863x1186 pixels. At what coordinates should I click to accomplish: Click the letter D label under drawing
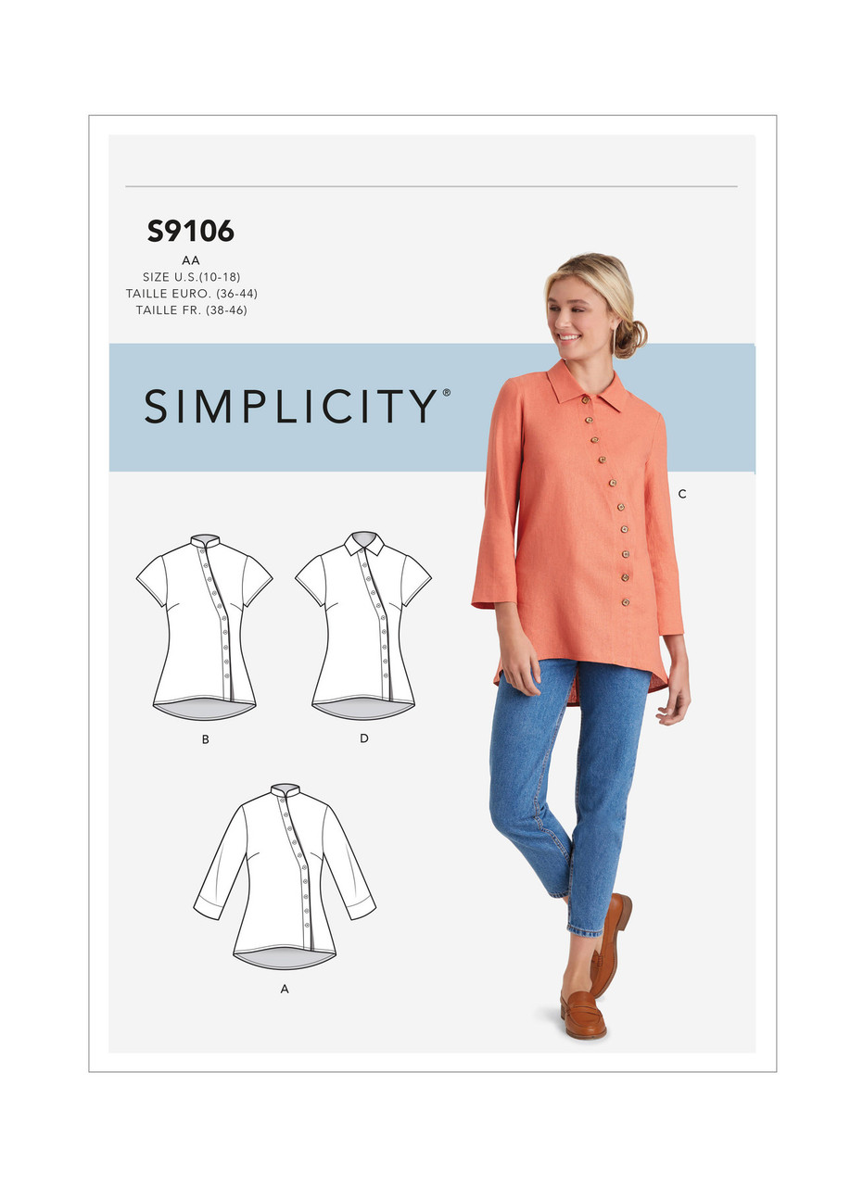point(364,738)
